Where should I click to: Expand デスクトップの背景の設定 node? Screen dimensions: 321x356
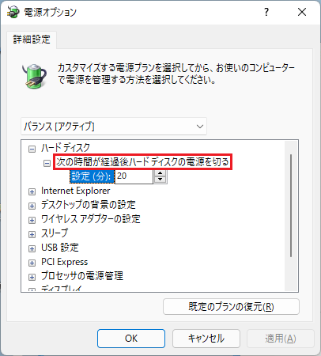click(32, 206)
